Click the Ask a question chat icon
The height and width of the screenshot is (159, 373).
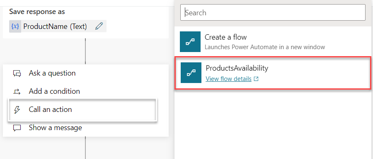(x=17, y=74)
